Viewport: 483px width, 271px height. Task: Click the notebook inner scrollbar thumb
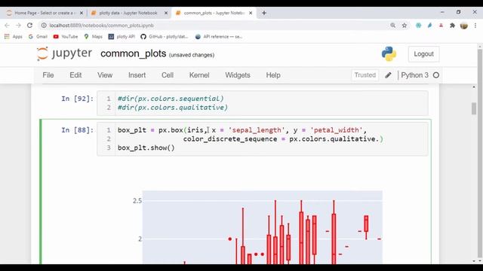tap(474, 108)
